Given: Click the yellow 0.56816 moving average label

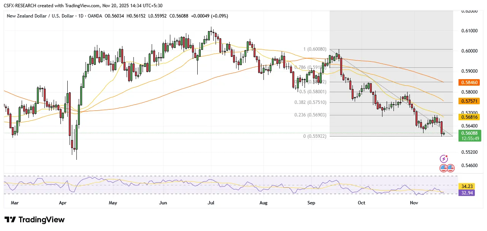Looking at the screenshot, I should (471, 118).
